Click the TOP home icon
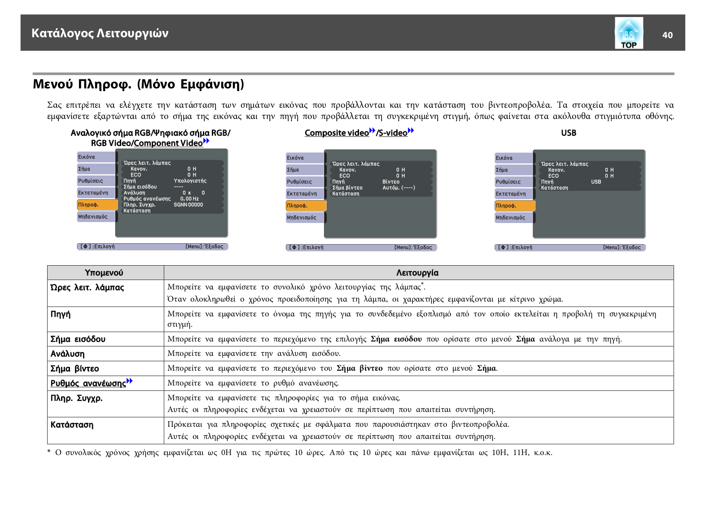Screen dimensions: 718x508 coord(629,33)
